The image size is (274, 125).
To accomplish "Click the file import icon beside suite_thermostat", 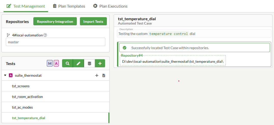I will pyautogui.click(x=104, y=75).
